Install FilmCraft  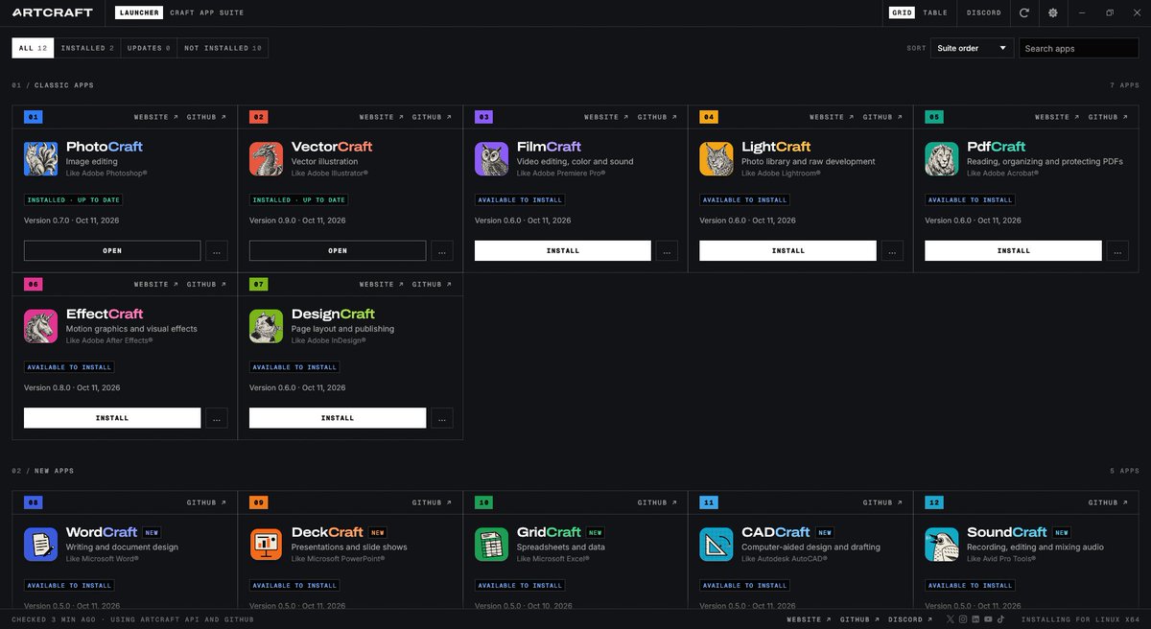tap(563, 250)
